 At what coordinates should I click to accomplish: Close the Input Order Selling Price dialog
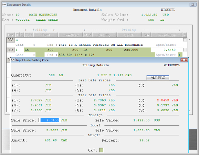(x=184, y=60)
